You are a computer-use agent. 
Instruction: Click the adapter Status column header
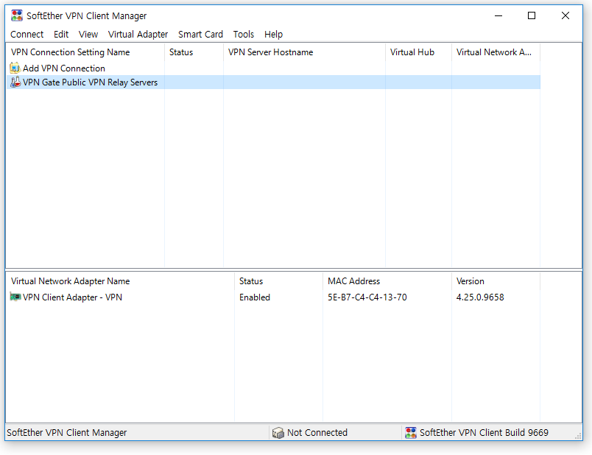tap(278, 281)
